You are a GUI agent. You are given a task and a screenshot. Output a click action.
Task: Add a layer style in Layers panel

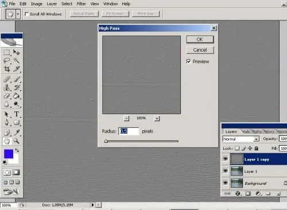(238, 193)
